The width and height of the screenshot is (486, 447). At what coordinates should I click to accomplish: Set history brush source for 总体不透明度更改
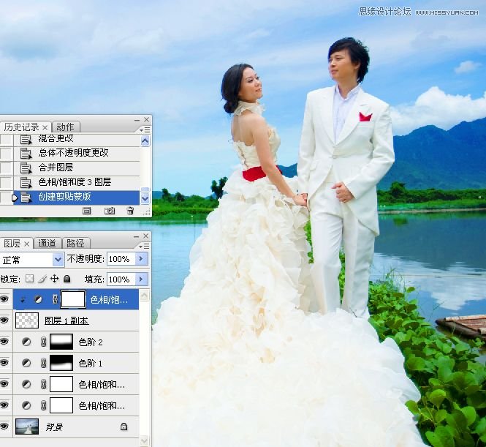tap(6, 153)
